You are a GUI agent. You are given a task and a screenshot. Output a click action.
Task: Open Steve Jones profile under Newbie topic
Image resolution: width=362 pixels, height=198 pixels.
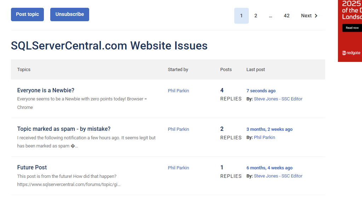click(278, 99)
